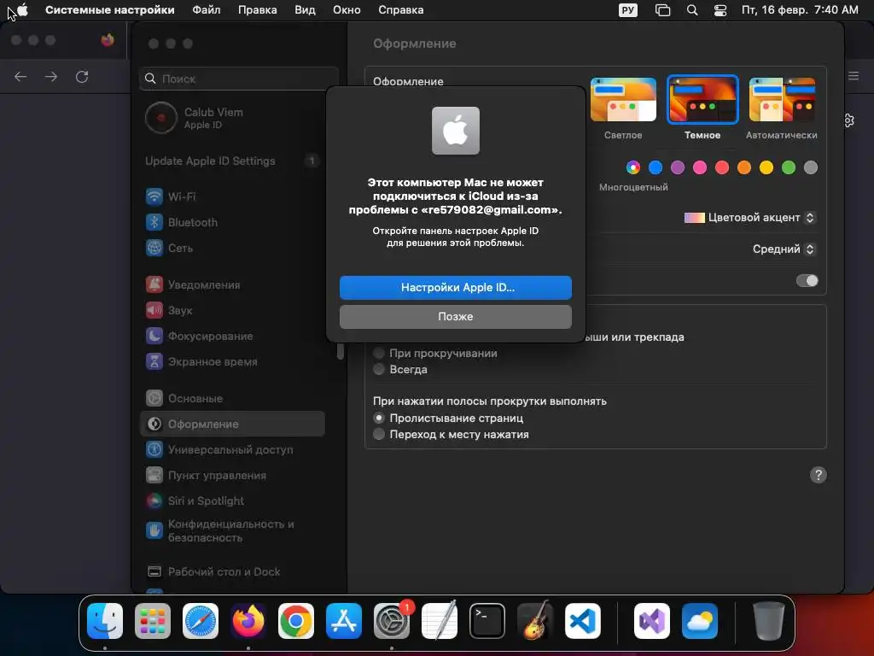Choose При прокручивании scroll bar option

tap(379, 353)
